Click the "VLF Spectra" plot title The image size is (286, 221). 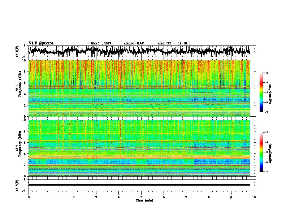coord(41,43)
